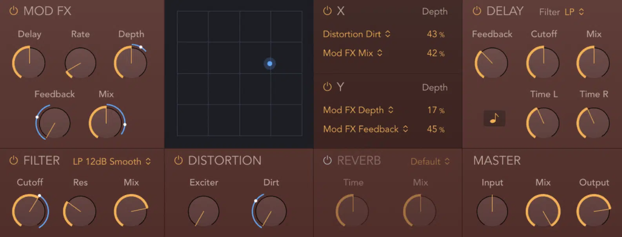Click the Delay Feedback knob
The width and height of the screenshot is (622, 237).
click(491, 63)
